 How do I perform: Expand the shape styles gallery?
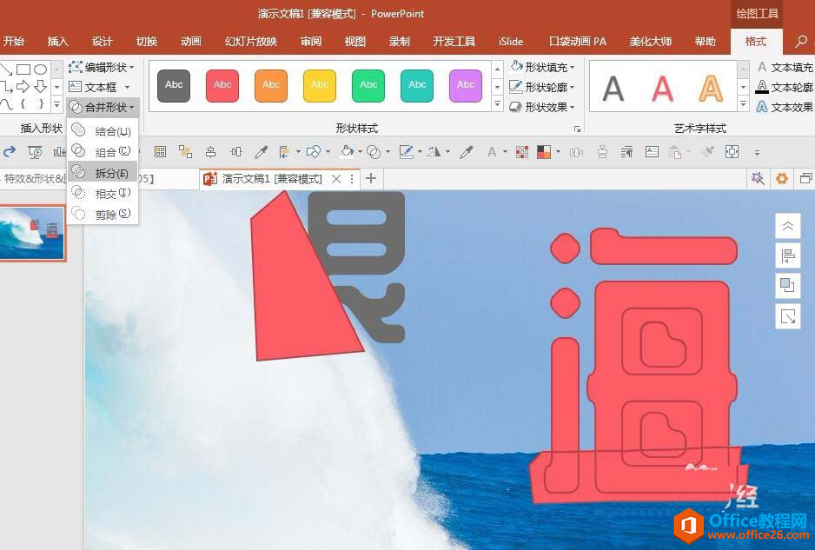click(x=497, y=104)
